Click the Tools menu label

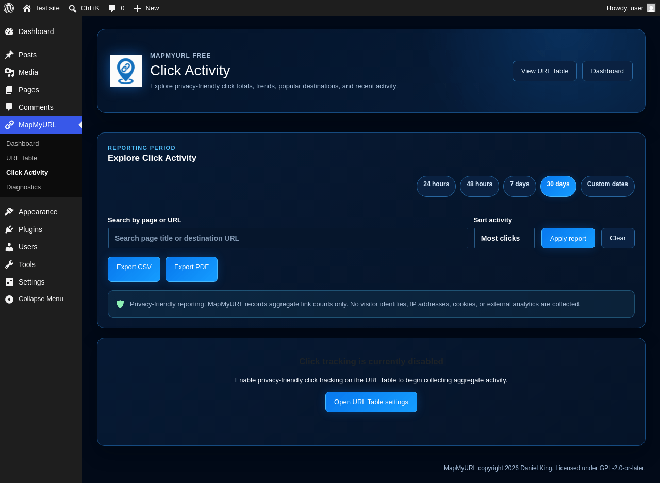click(27, 264)
